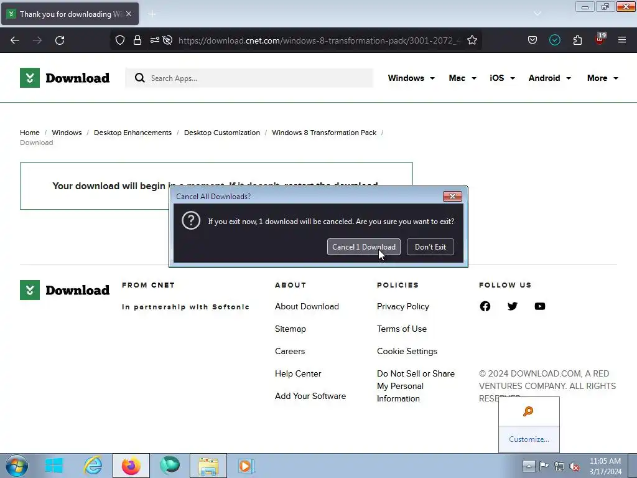Screen dimensions: 637x478
Task: Visit the YouTube channel via footer icon
Action: point(539,306)
